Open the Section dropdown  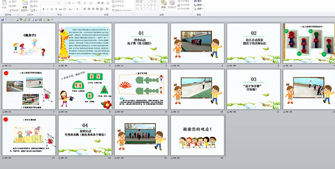coord(33,10)
